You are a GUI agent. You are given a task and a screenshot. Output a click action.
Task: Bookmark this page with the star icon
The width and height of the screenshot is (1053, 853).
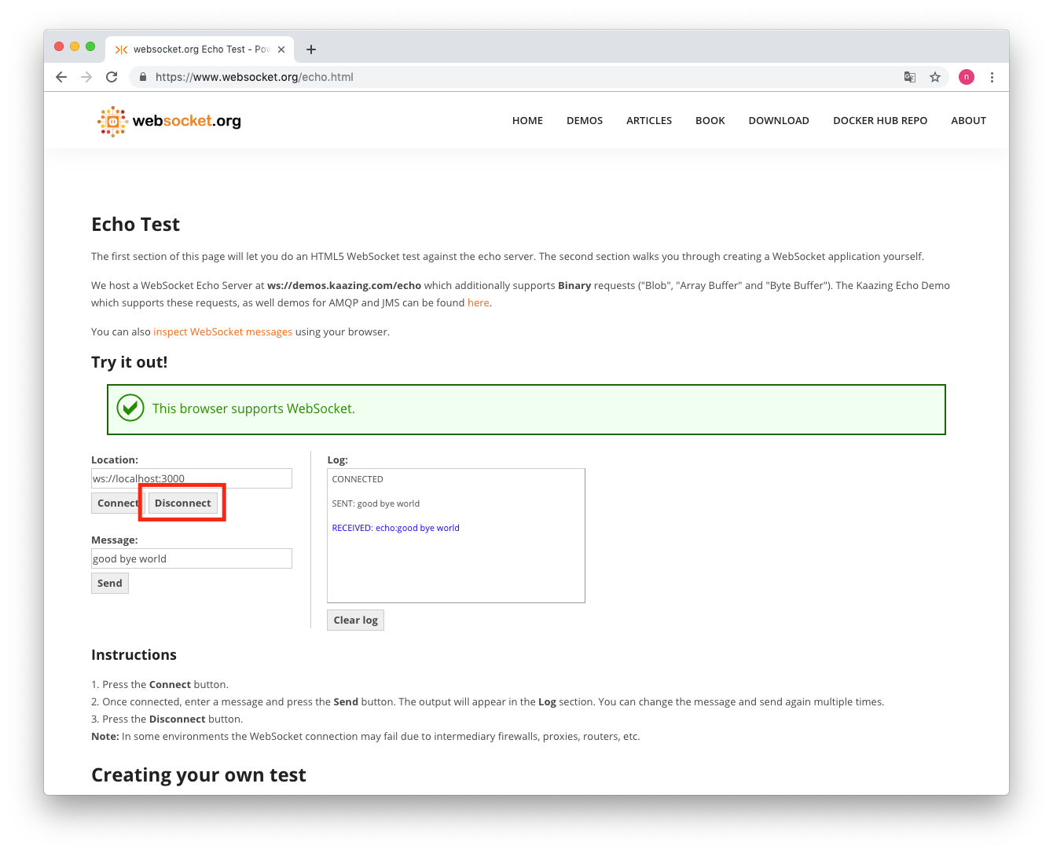pos(935,77)
